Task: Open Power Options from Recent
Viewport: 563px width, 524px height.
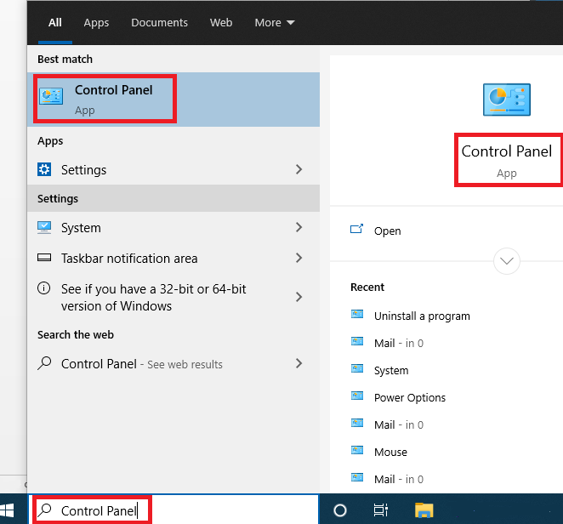Action: (410, 397)
